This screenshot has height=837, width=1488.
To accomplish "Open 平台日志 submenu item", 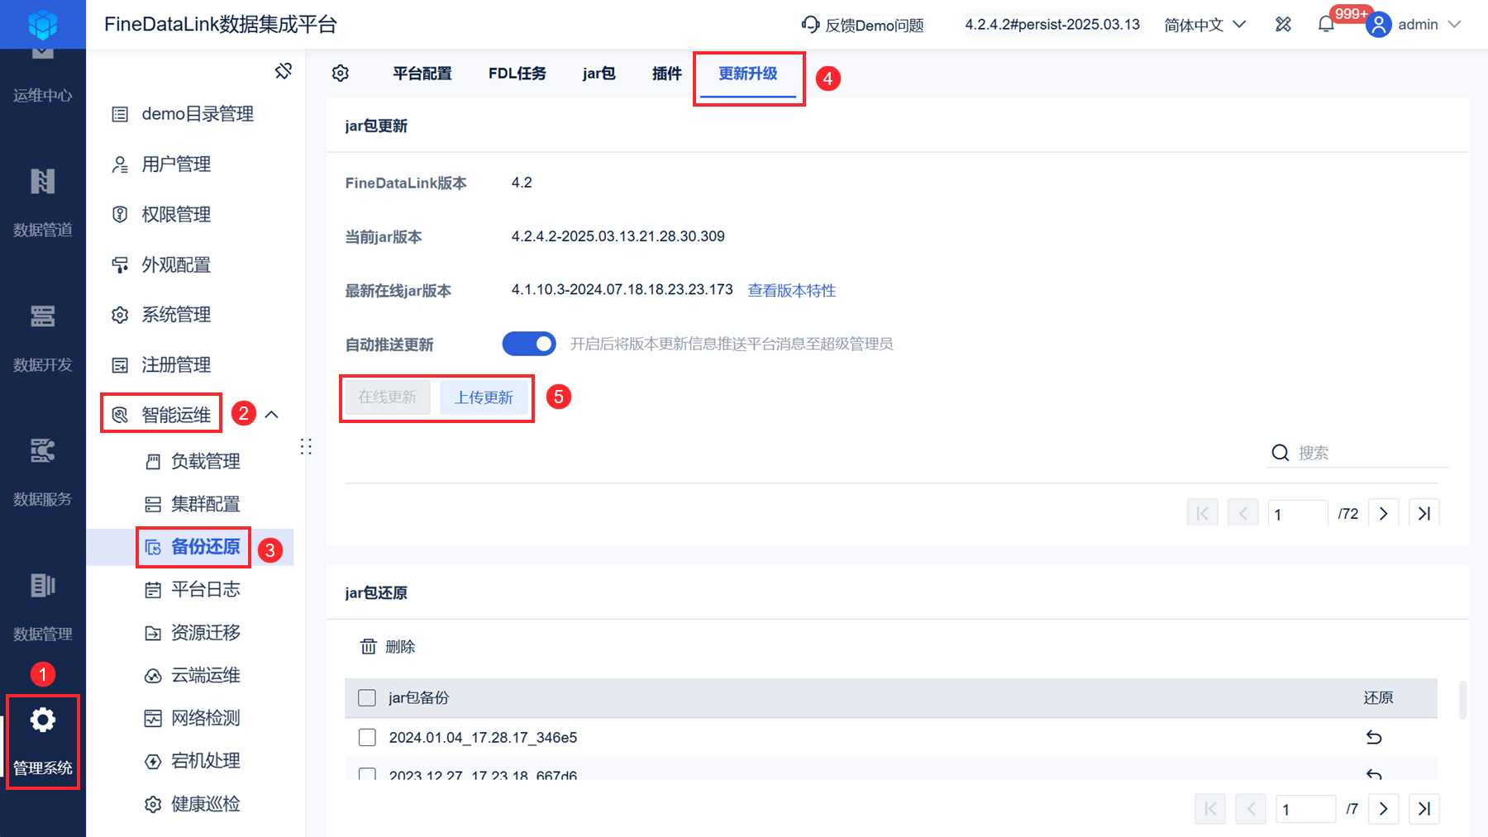I will (x=205, y=590).
